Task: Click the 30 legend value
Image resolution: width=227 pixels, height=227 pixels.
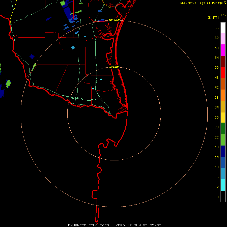Action: pos(217,117)
